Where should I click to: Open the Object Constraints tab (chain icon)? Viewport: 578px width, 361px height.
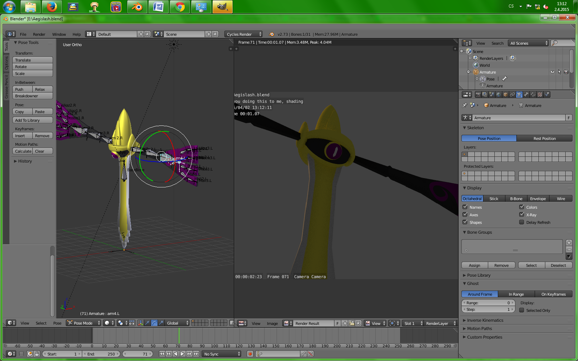[x=512, y=95]
